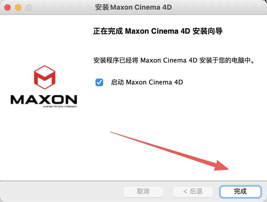The width and height of the screenshot is (267, 202).
Task: Click the white checkmark in the blue box
Action: [99, 83]
